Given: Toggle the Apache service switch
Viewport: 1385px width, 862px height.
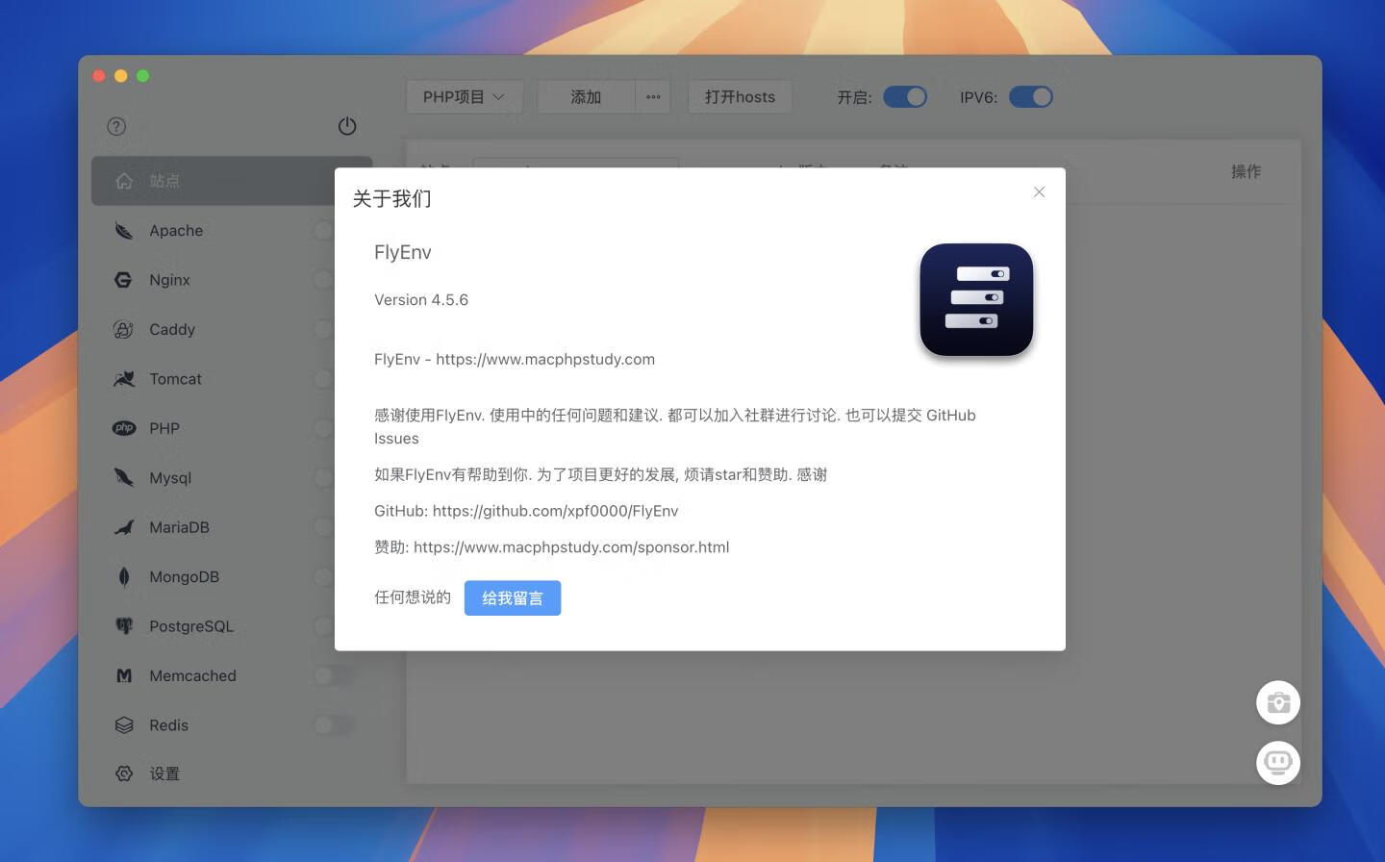Looking at the screenshot, I should pos(323,231).
